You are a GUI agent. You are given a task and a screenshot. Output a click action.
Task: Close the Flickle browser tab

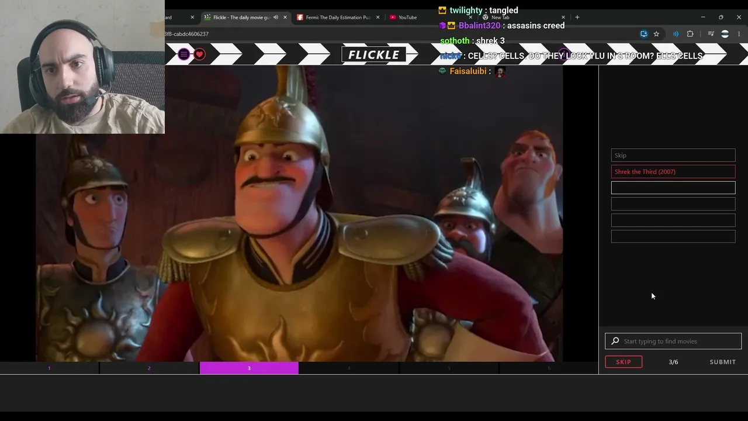tap(285, 18)
